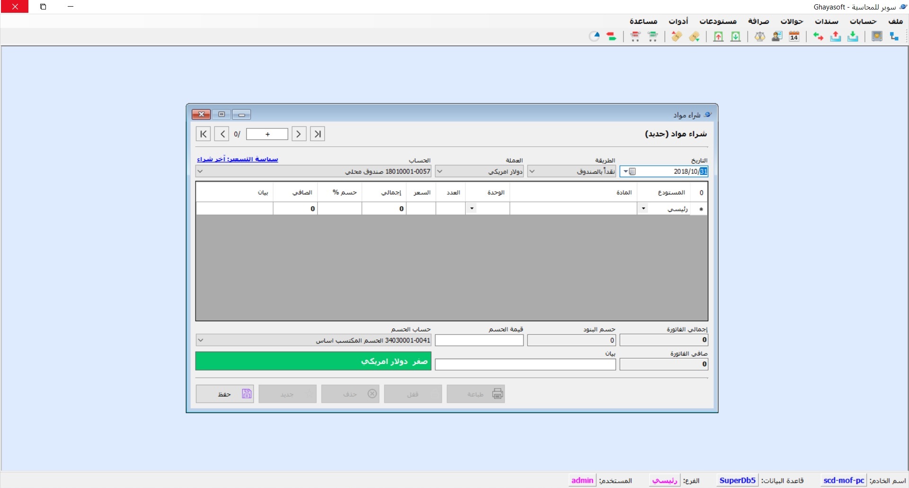Click the record number field showing +

click(x=267, y=134)
